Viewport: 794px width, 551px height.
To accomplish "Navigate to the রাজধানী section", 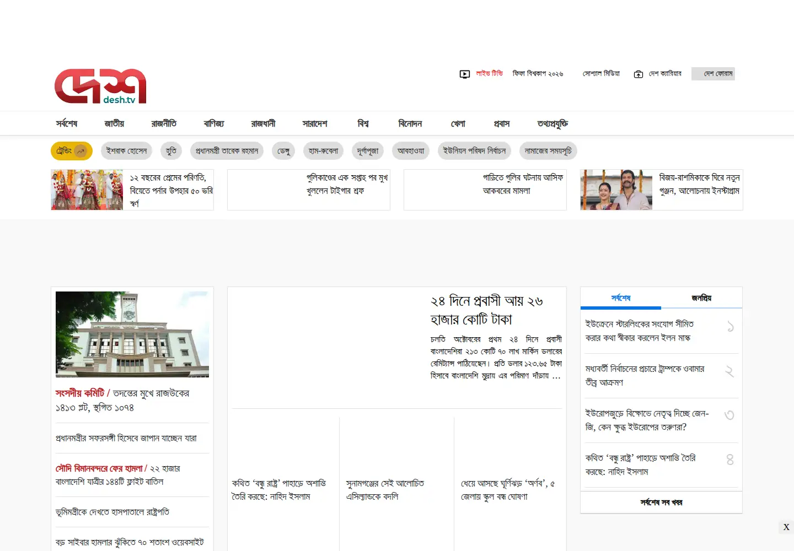I will [263, 123].
